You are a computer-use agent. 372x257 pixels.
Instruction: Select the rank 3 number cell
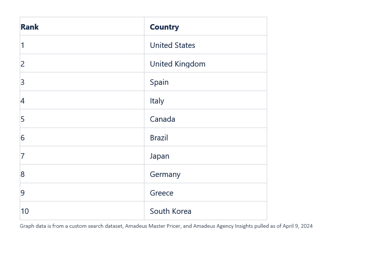[x=23, y=82]
